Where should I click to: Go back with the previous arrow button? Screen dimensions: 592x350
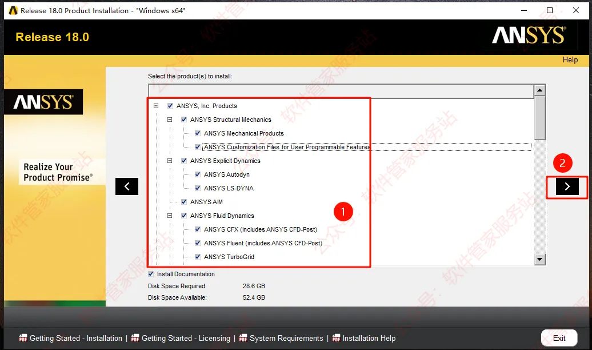127,186
